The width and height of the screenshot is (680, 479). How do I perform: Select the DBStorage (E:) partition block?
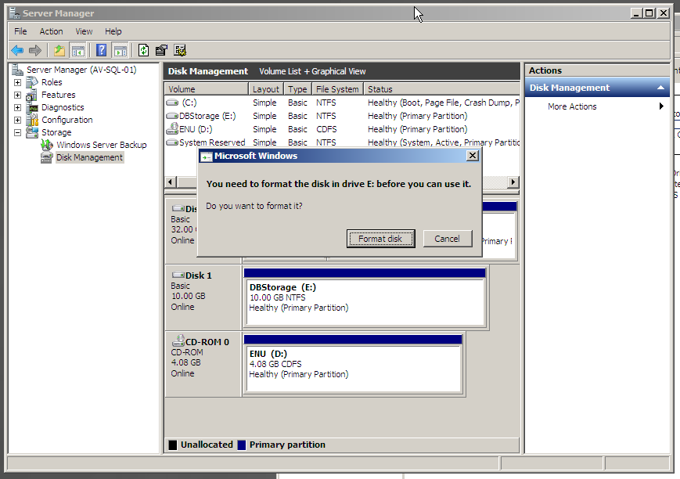(x=365, y=297)
